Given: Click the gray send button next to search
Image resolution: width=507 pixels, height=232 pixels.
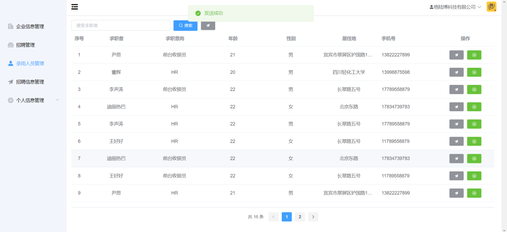Looking at the screenshot, I should coord(208,26).
